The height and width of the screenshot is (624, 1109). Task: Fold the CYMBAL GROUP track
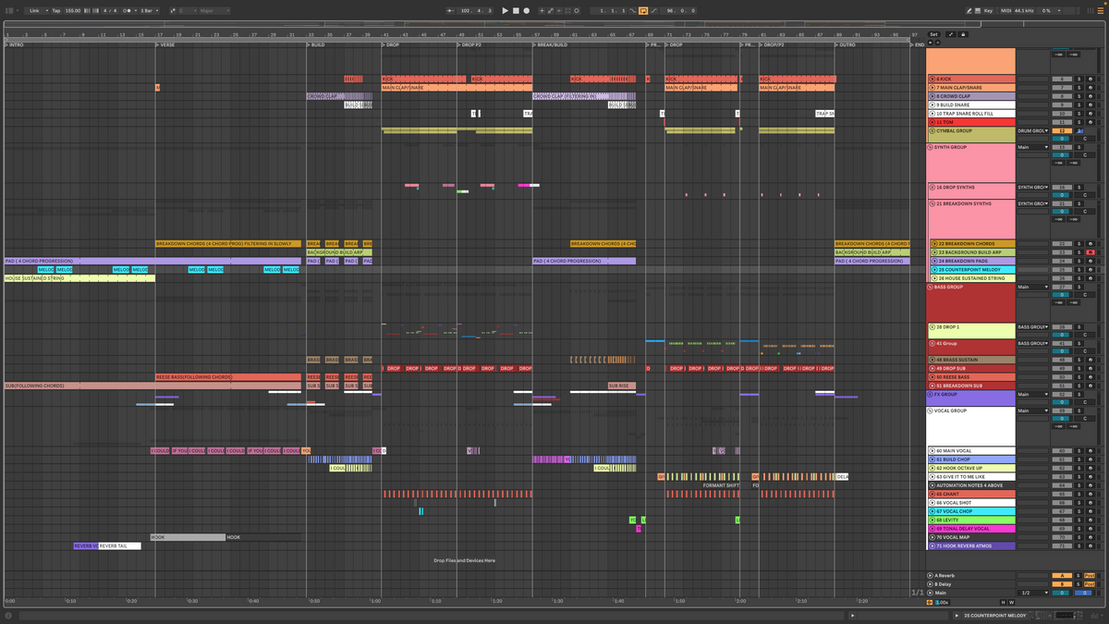tap(932, 131)
